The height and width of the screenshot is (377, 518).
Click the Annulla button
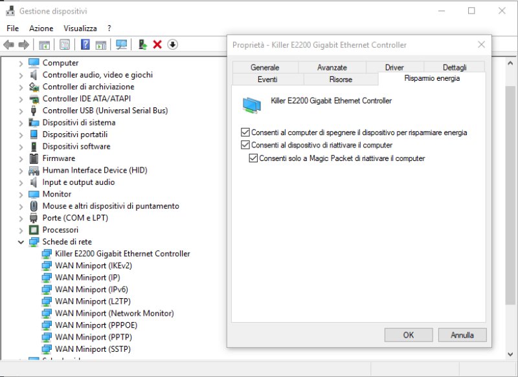462,335
